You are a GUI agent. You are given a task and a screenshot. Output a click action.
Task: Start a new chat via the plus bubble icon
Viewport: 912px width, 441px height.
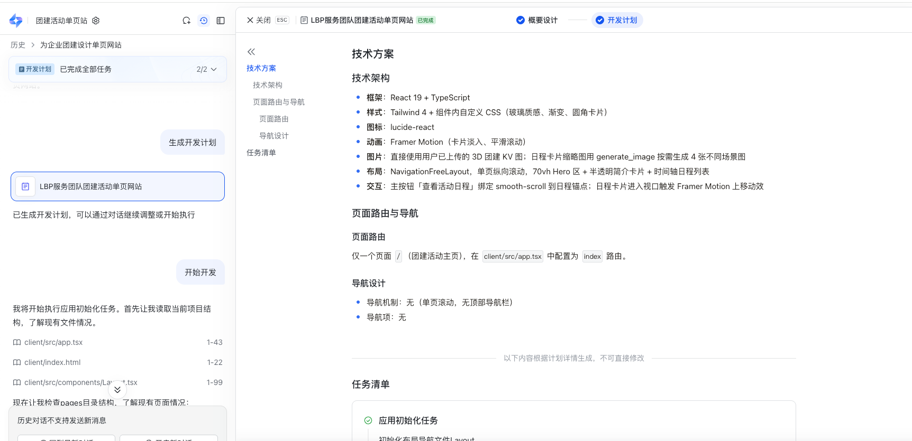pyautogui.click(x=186, y=21)
